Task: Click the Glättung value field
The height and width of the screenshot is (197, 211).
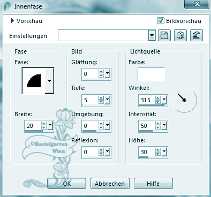Action: [90, 74]
